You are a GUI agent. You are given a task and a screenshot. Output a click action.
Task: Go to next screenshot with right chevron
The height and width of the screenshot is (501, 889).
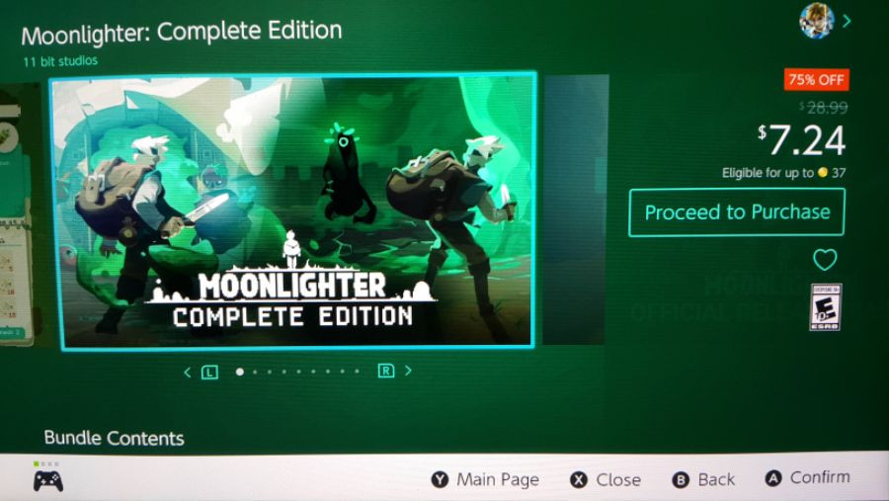point(408,371)
